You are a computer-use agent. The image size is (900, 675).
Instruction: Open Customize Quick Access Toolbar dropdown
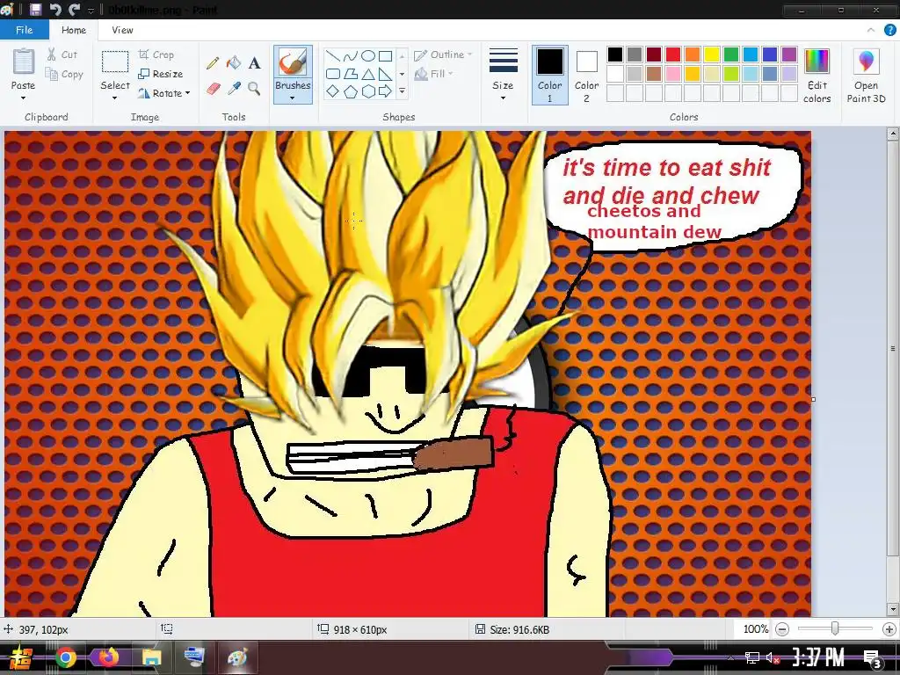pyautogui.click(x=91, y=11)
